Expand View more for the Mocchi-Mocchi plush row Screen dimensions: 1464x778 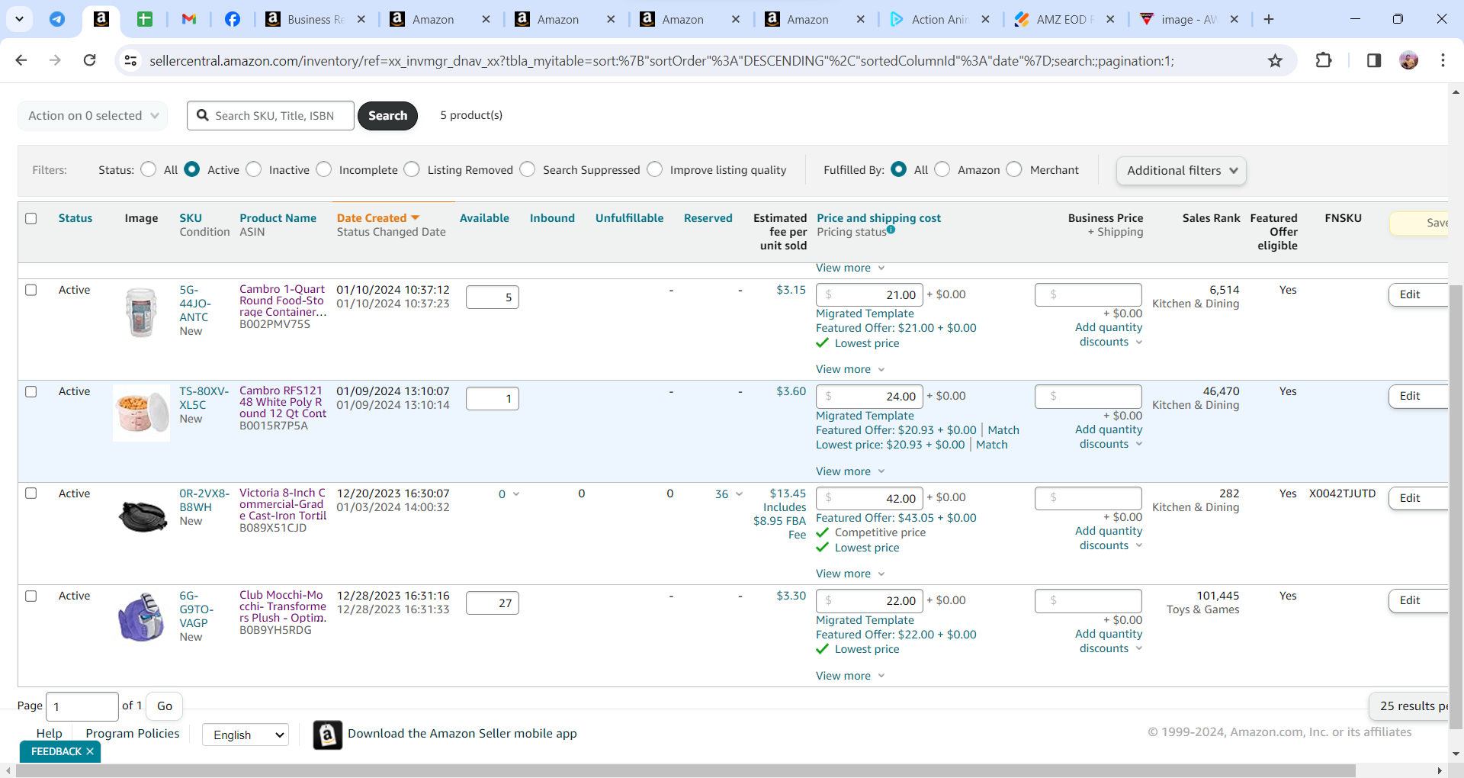click(850, 676)
